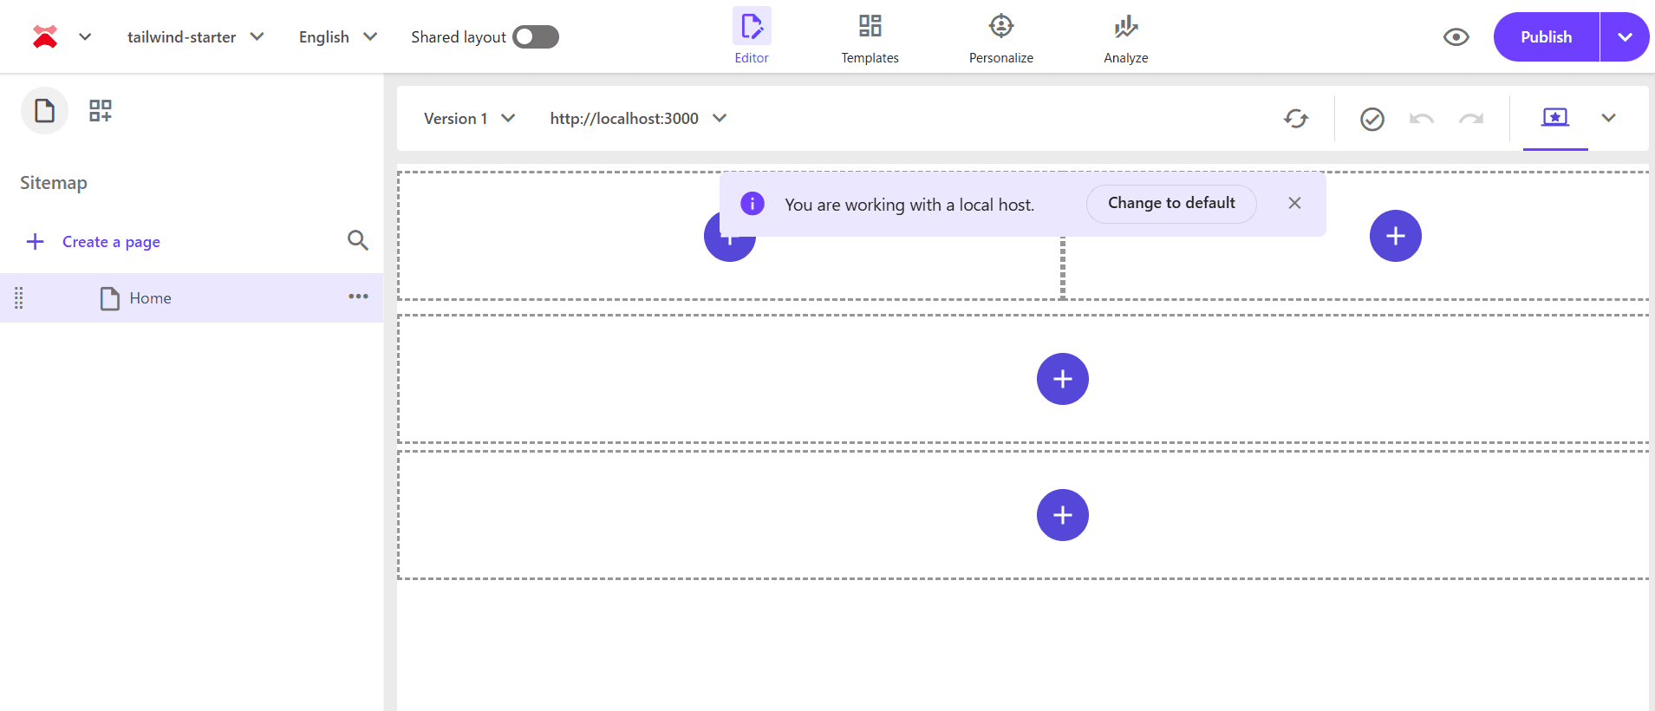Viewport: 1655px width, 711px height.
Task: Select the Home page in sitemap
Action: click(150, 298)
